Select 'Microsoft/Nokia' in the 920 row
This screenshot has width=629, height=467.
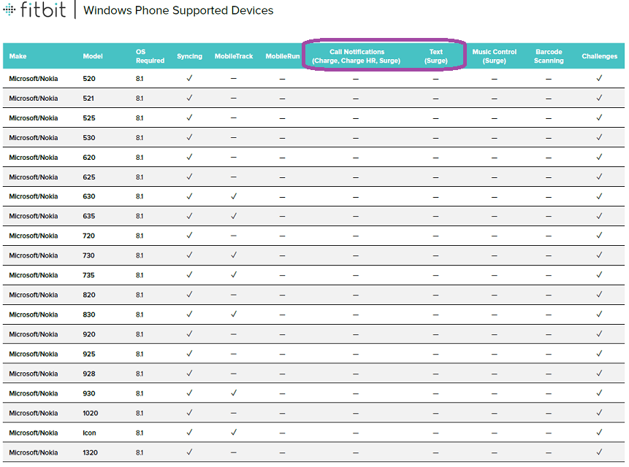(x=34, y=334)
